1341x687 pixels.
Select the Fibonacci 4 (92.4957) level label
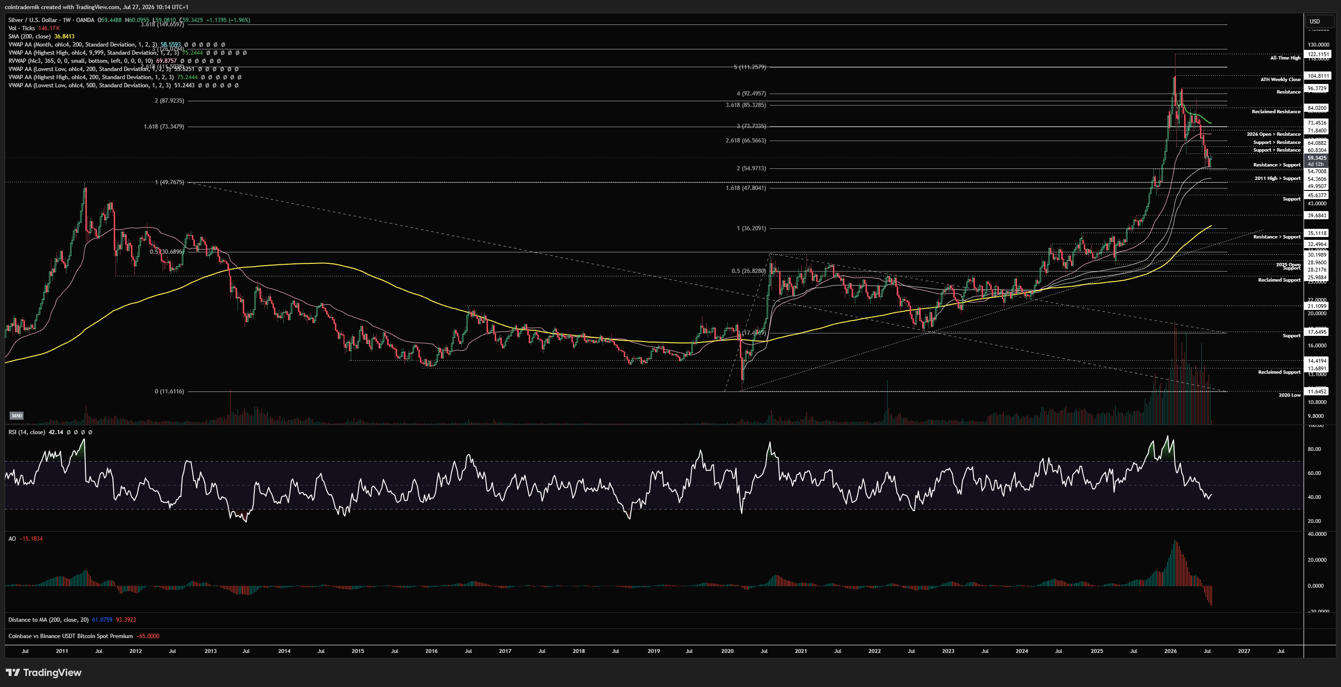point(751,94)
